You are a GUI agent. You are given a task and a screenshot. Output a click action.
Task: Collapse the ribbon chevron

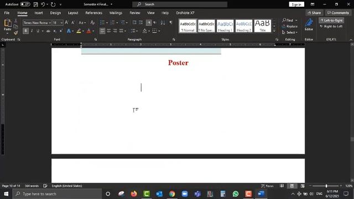click(x=351, y=40)
